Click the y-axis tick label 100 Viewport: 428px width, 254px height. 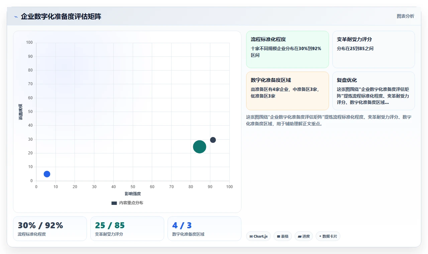29,42
